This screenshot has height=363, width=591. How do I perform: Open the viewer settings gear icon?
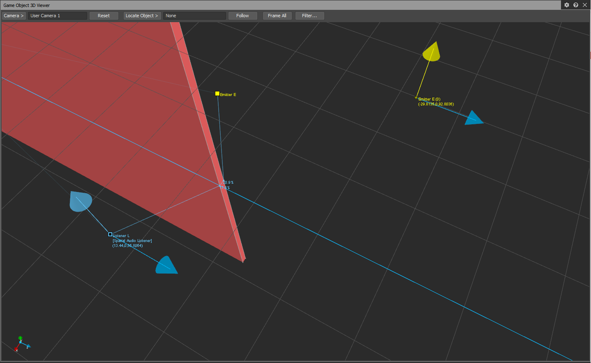pyautogui.click(x=567, y=5)
